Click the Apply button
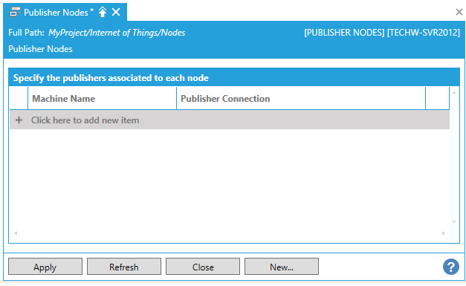 tap(45, 267)
